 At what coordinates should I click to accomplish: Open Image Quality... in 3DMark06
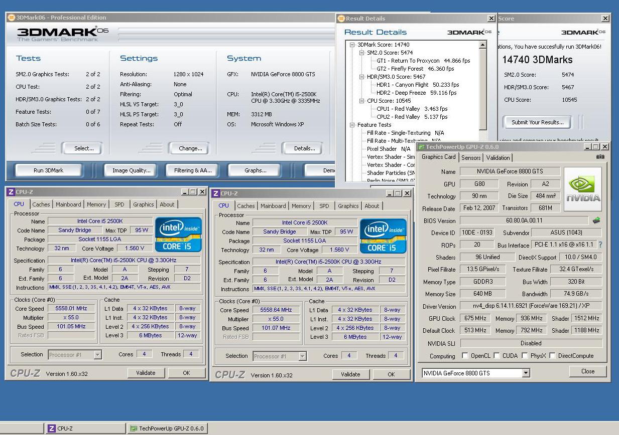131,170
